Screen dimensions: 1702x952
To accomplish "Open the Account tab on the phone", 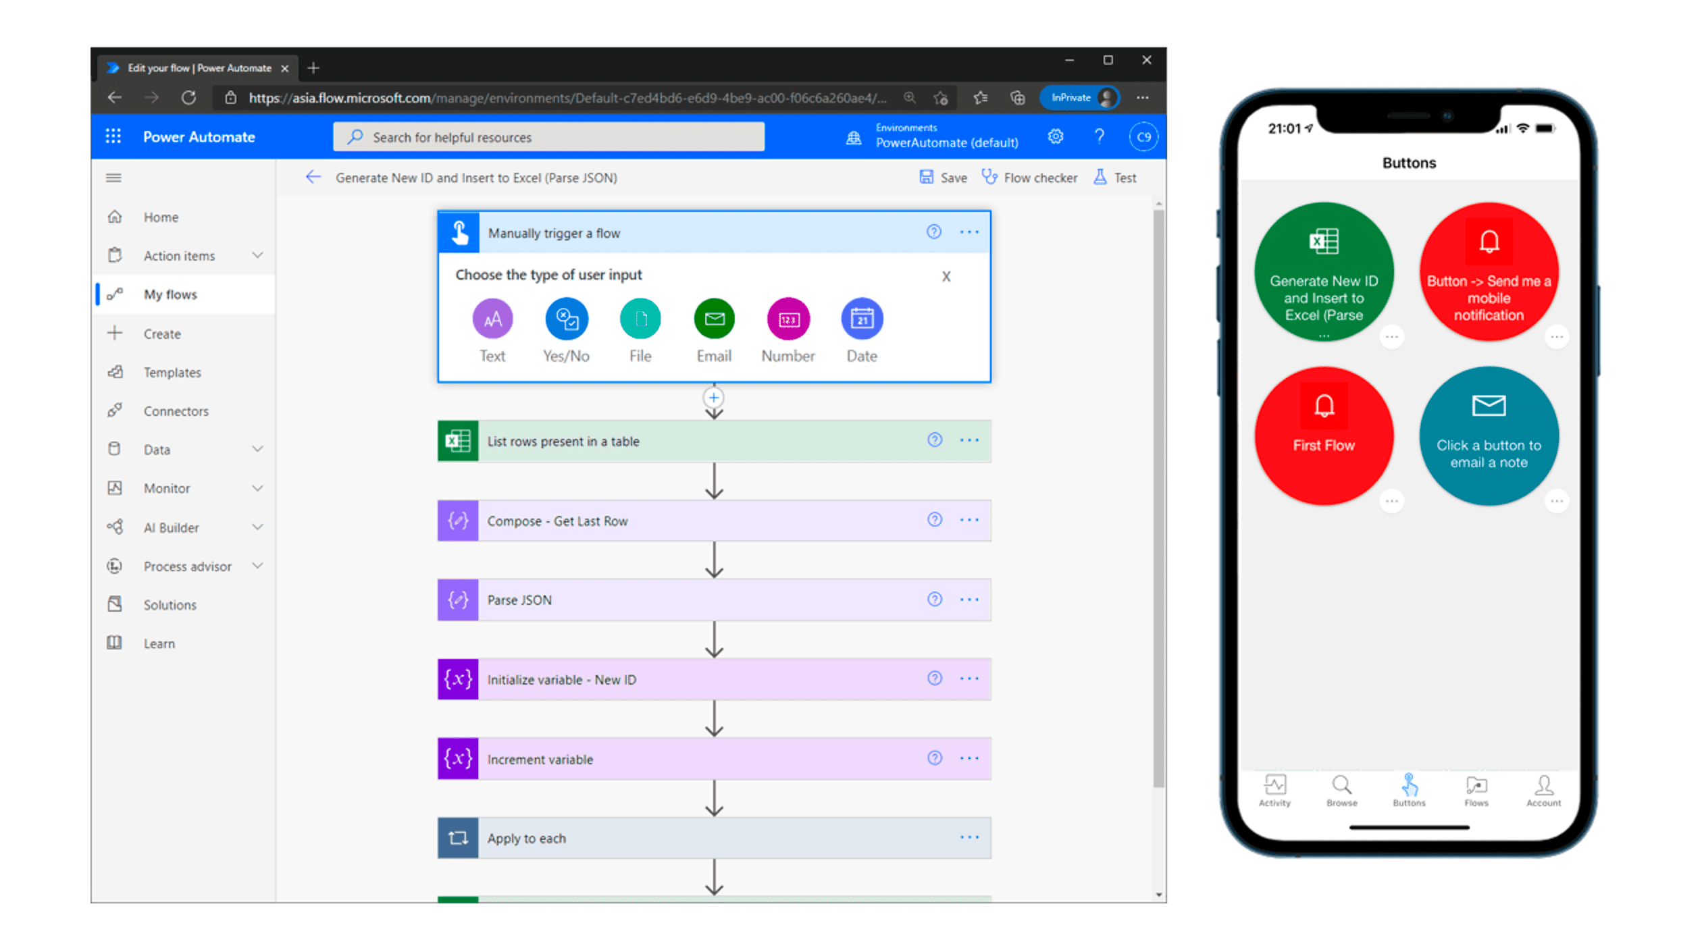I will coord(1543,790).
